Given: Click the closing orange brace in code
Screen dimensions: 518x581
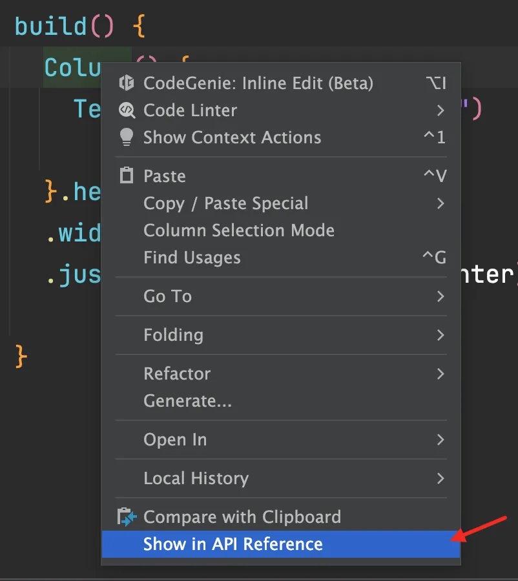Looking at the screenshot, I should coord(21,356).
